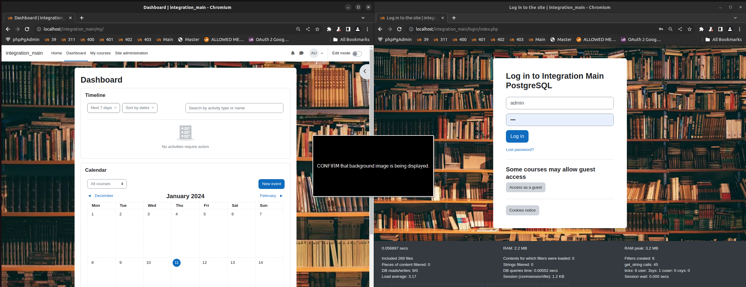The height and width of the screenshot is (287, 746).
Task: Reload the page in Dashboard window
Action: pos(27,29)
